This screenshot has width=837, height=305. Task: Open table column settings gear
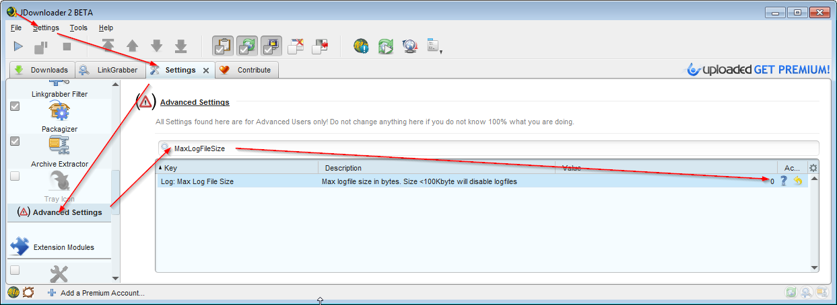813,168
